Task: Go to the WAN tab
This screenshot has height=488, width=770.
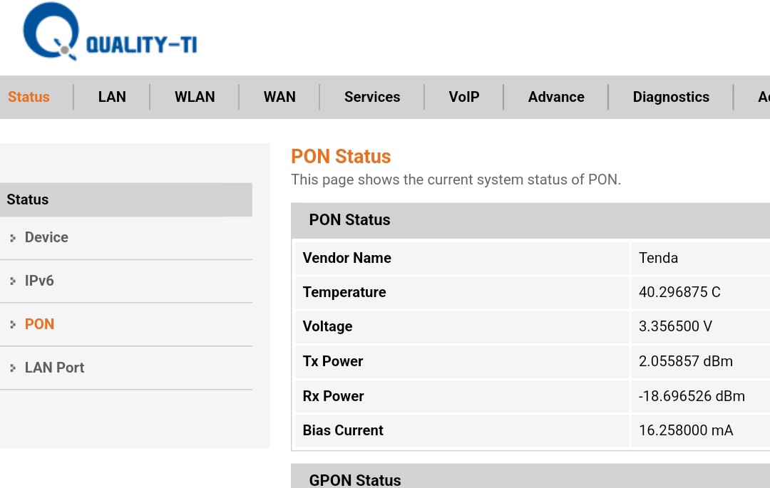Action: [x=279, y=97]
